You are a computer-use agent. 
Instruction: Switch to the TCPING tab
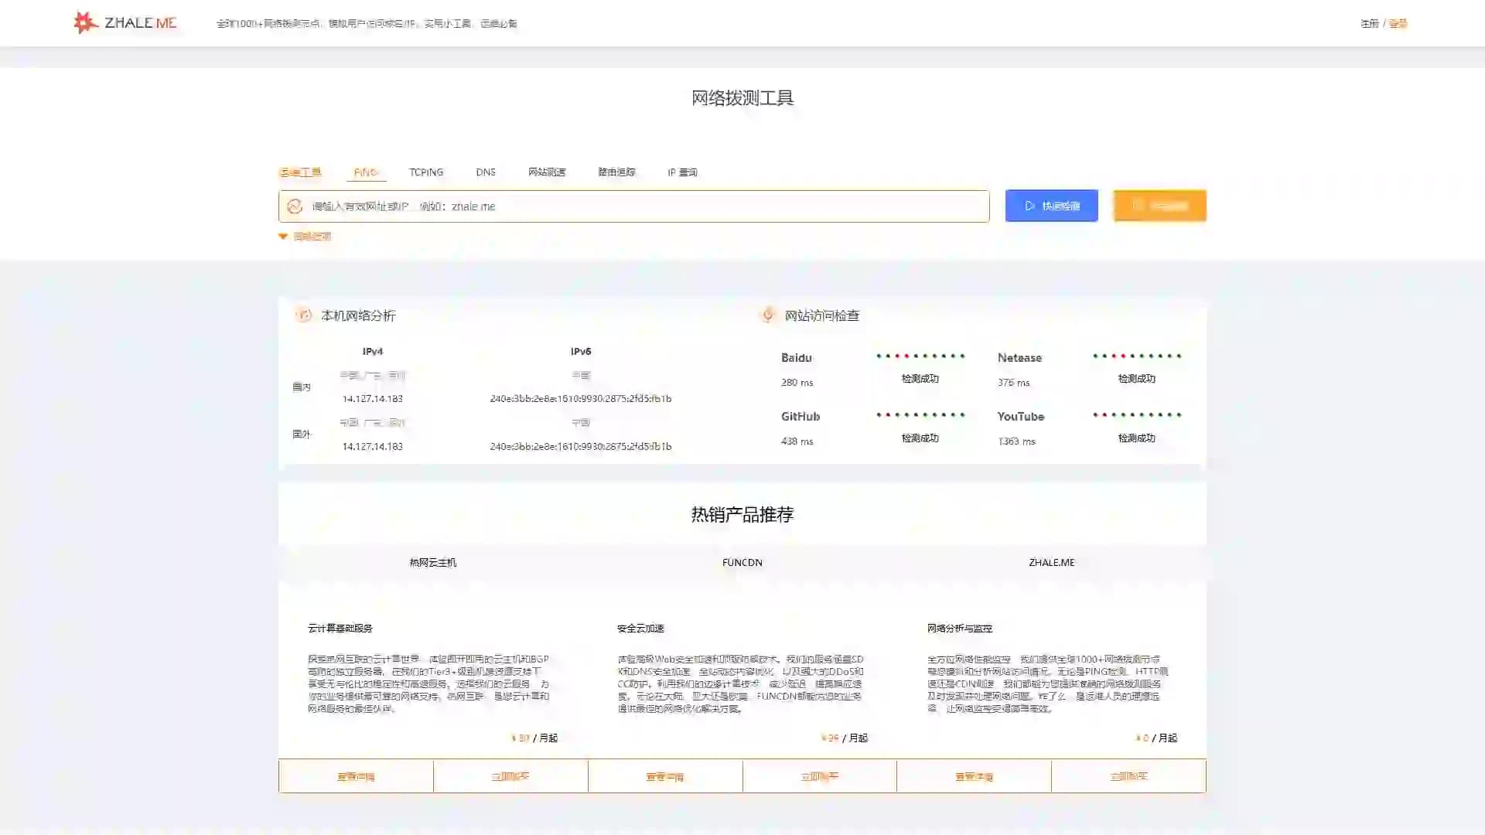[426, 172]
